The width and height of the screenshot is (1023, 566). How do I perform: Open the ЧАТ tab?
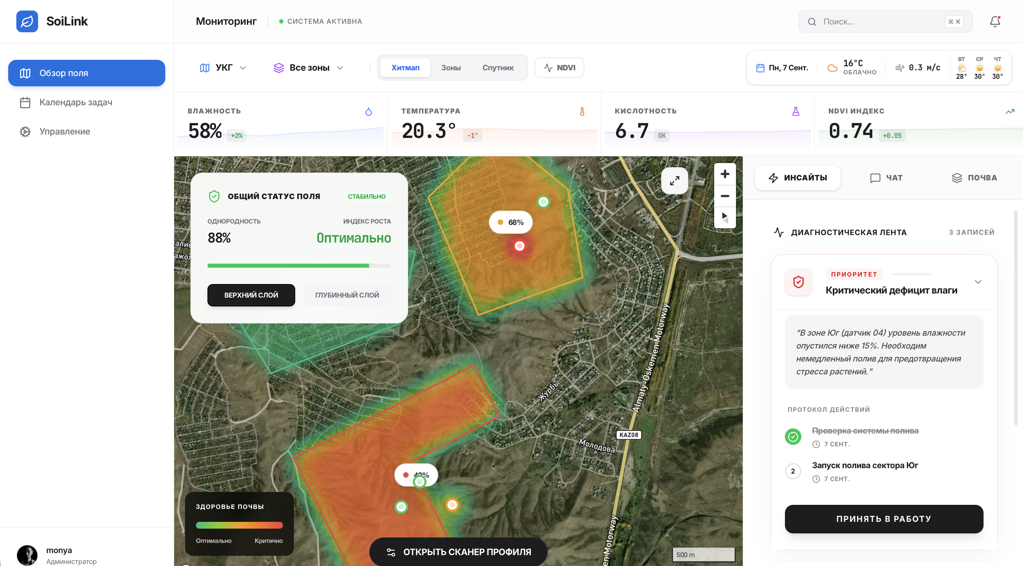coord(886,178)
